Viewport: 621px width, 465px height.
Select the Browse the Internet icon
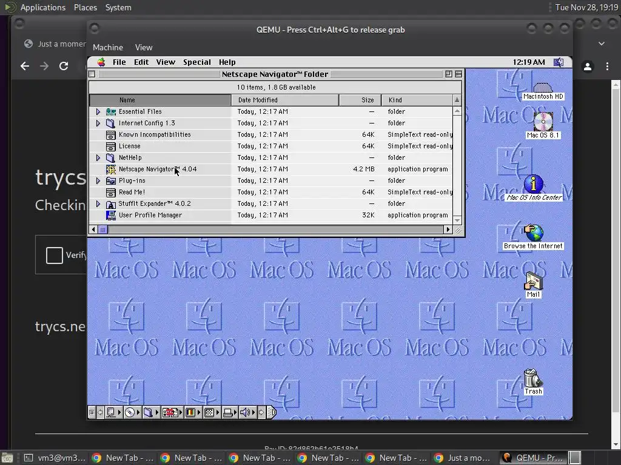533,237
